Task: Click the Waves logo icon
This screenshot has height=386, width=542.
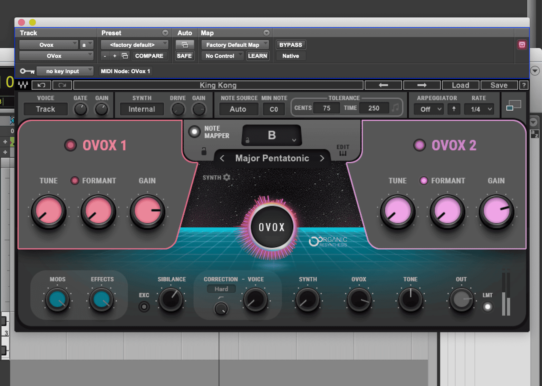Action: (x=23, y=85)
